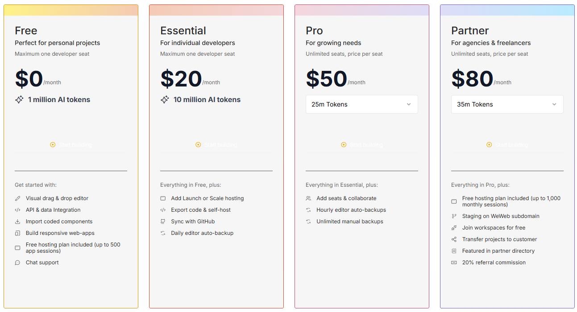This screenshot has height=312, width=577.
Task: Click the GitHub icon beside Sync with GitHub
Action: tap(163, 221)
